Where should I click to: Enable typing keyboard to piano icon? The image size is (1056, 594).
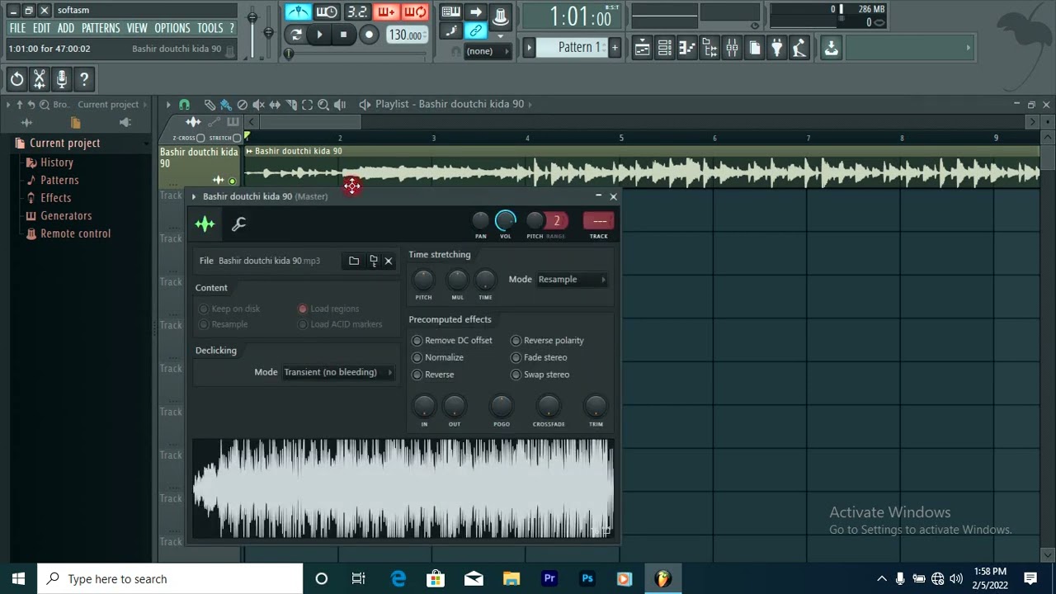click(x=450, y=12)
